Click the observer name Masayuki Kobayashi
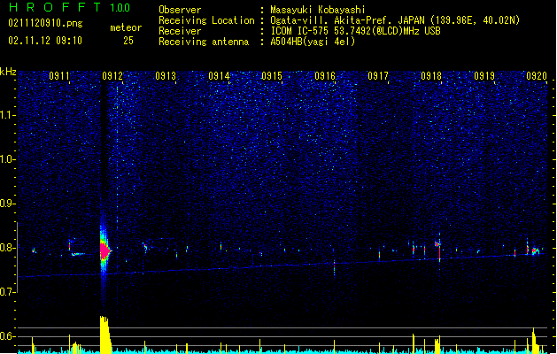This screenshot has height=354, width=557. pos(318,10)
